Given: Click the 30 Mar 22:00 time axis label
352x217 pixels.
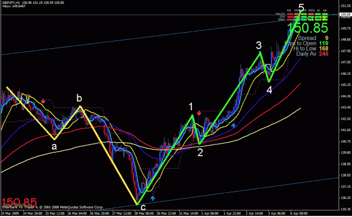Looking at the screenshot, I should tap(166, 214).
